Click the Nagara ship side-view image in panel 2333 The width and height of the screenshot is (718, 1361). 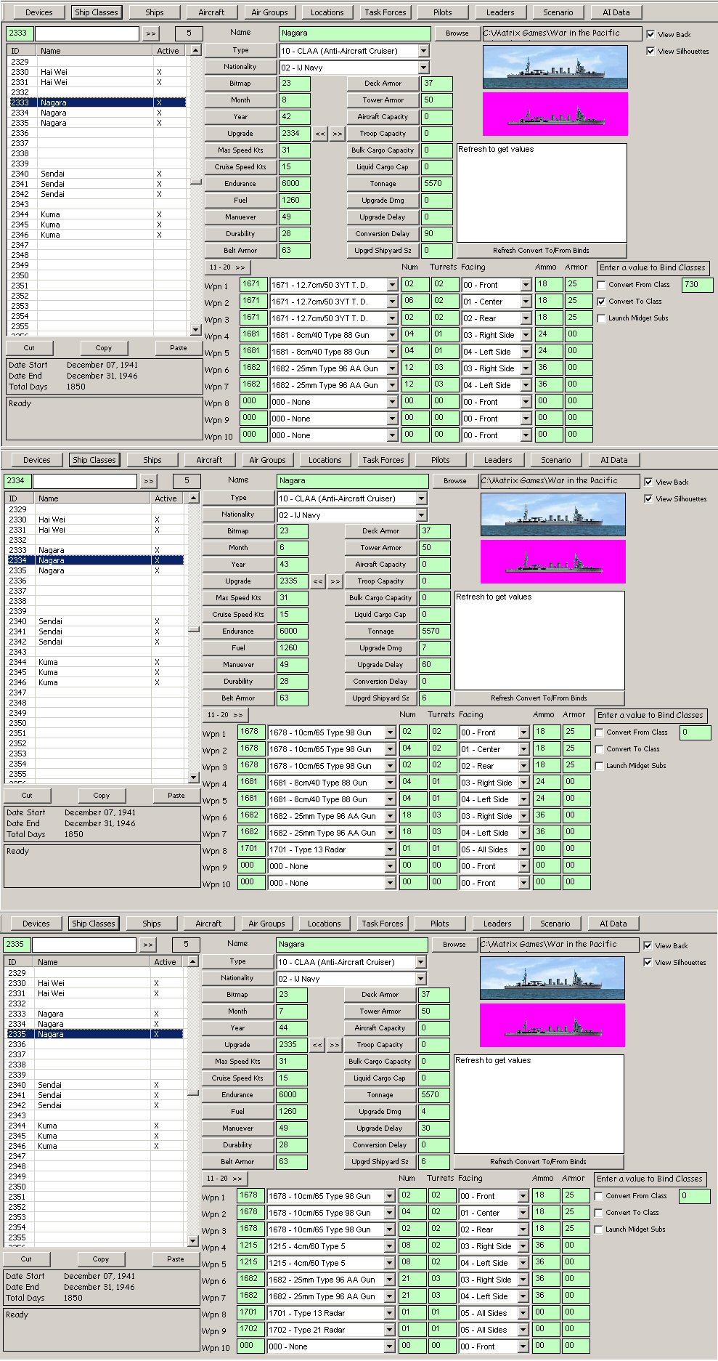555,67
